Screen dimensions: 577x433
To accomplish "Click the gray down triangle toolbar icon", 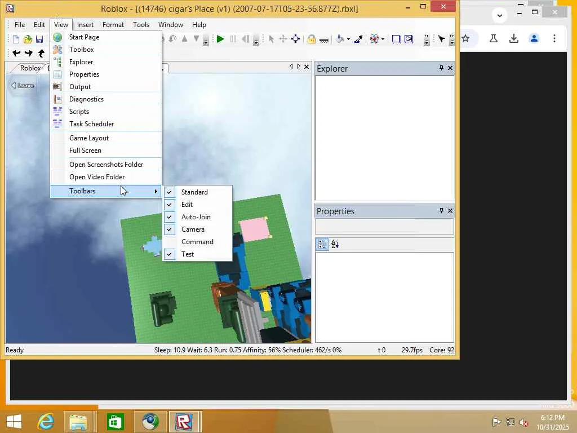I will (197, 39).
